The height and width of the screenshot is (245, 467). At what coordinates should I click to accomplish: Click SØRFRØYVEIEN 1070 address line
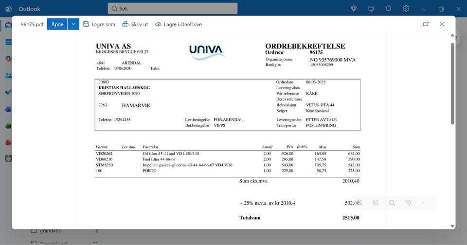tap(119, 93)
